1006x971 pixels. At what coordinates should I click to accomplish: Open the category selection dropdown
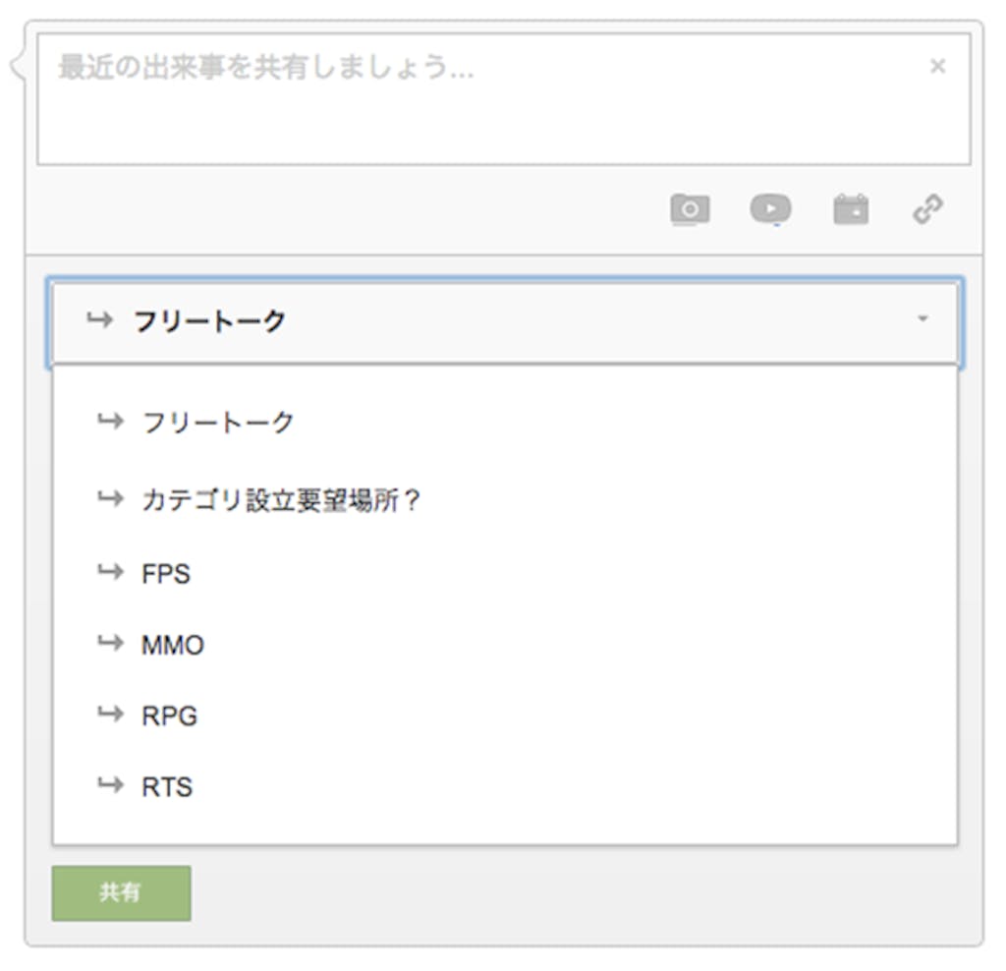pyautogui.click(x=503, y=317)
